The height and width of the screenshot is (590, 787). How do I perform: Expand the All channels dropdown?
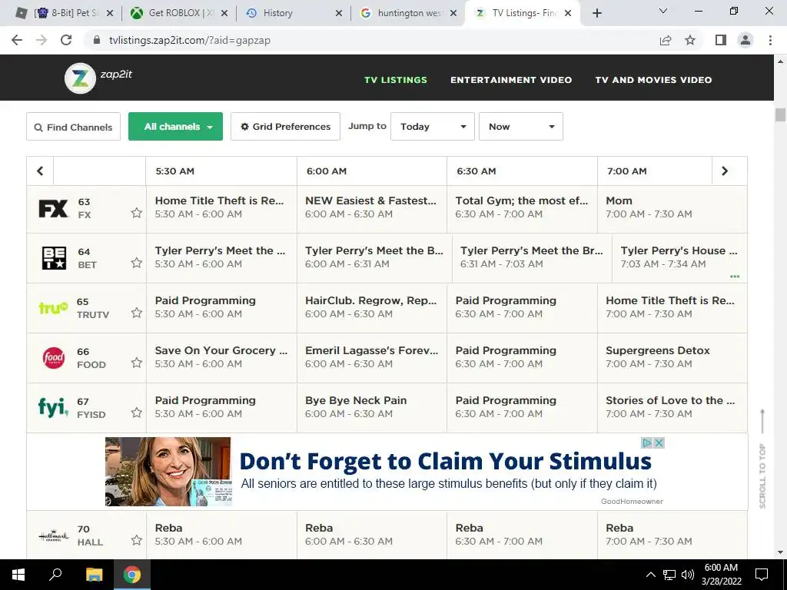click(176, 127)
